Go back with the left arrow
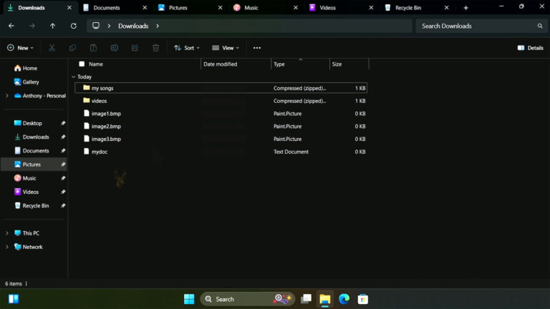550x309 pixels. [11, 26]
